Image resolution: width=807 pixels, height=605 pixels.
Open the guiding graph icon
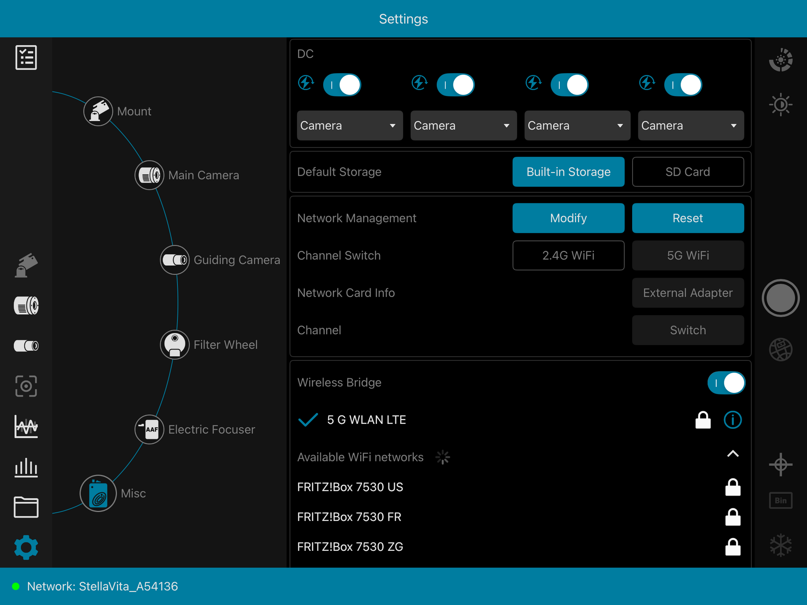coord(26,426)
